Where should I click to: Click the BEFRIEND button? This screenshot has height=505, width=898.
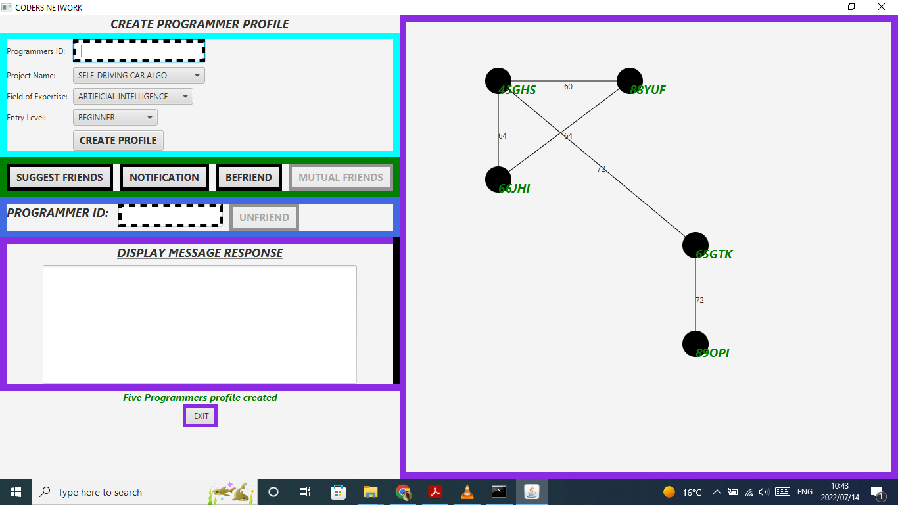point(248,178)
